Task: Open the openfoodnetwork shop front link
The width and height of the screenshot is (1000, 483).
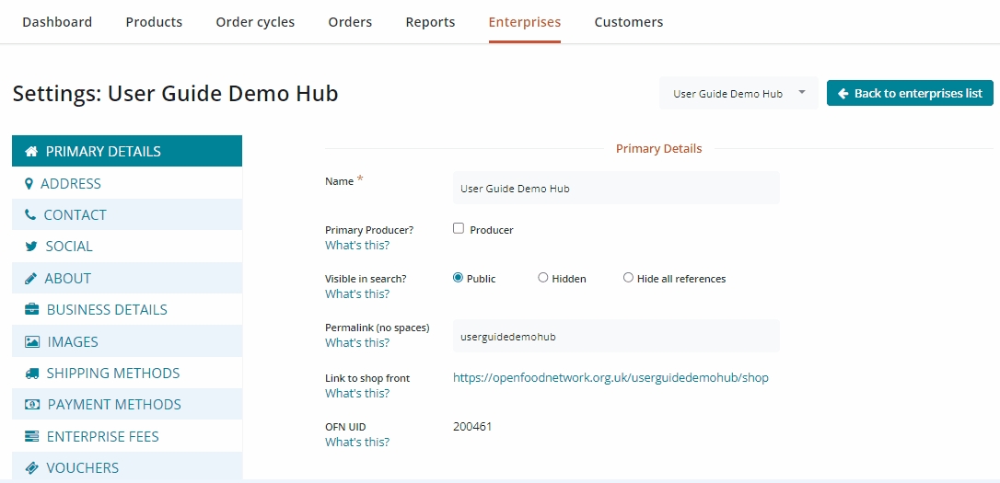Action: tap(610, 378)
